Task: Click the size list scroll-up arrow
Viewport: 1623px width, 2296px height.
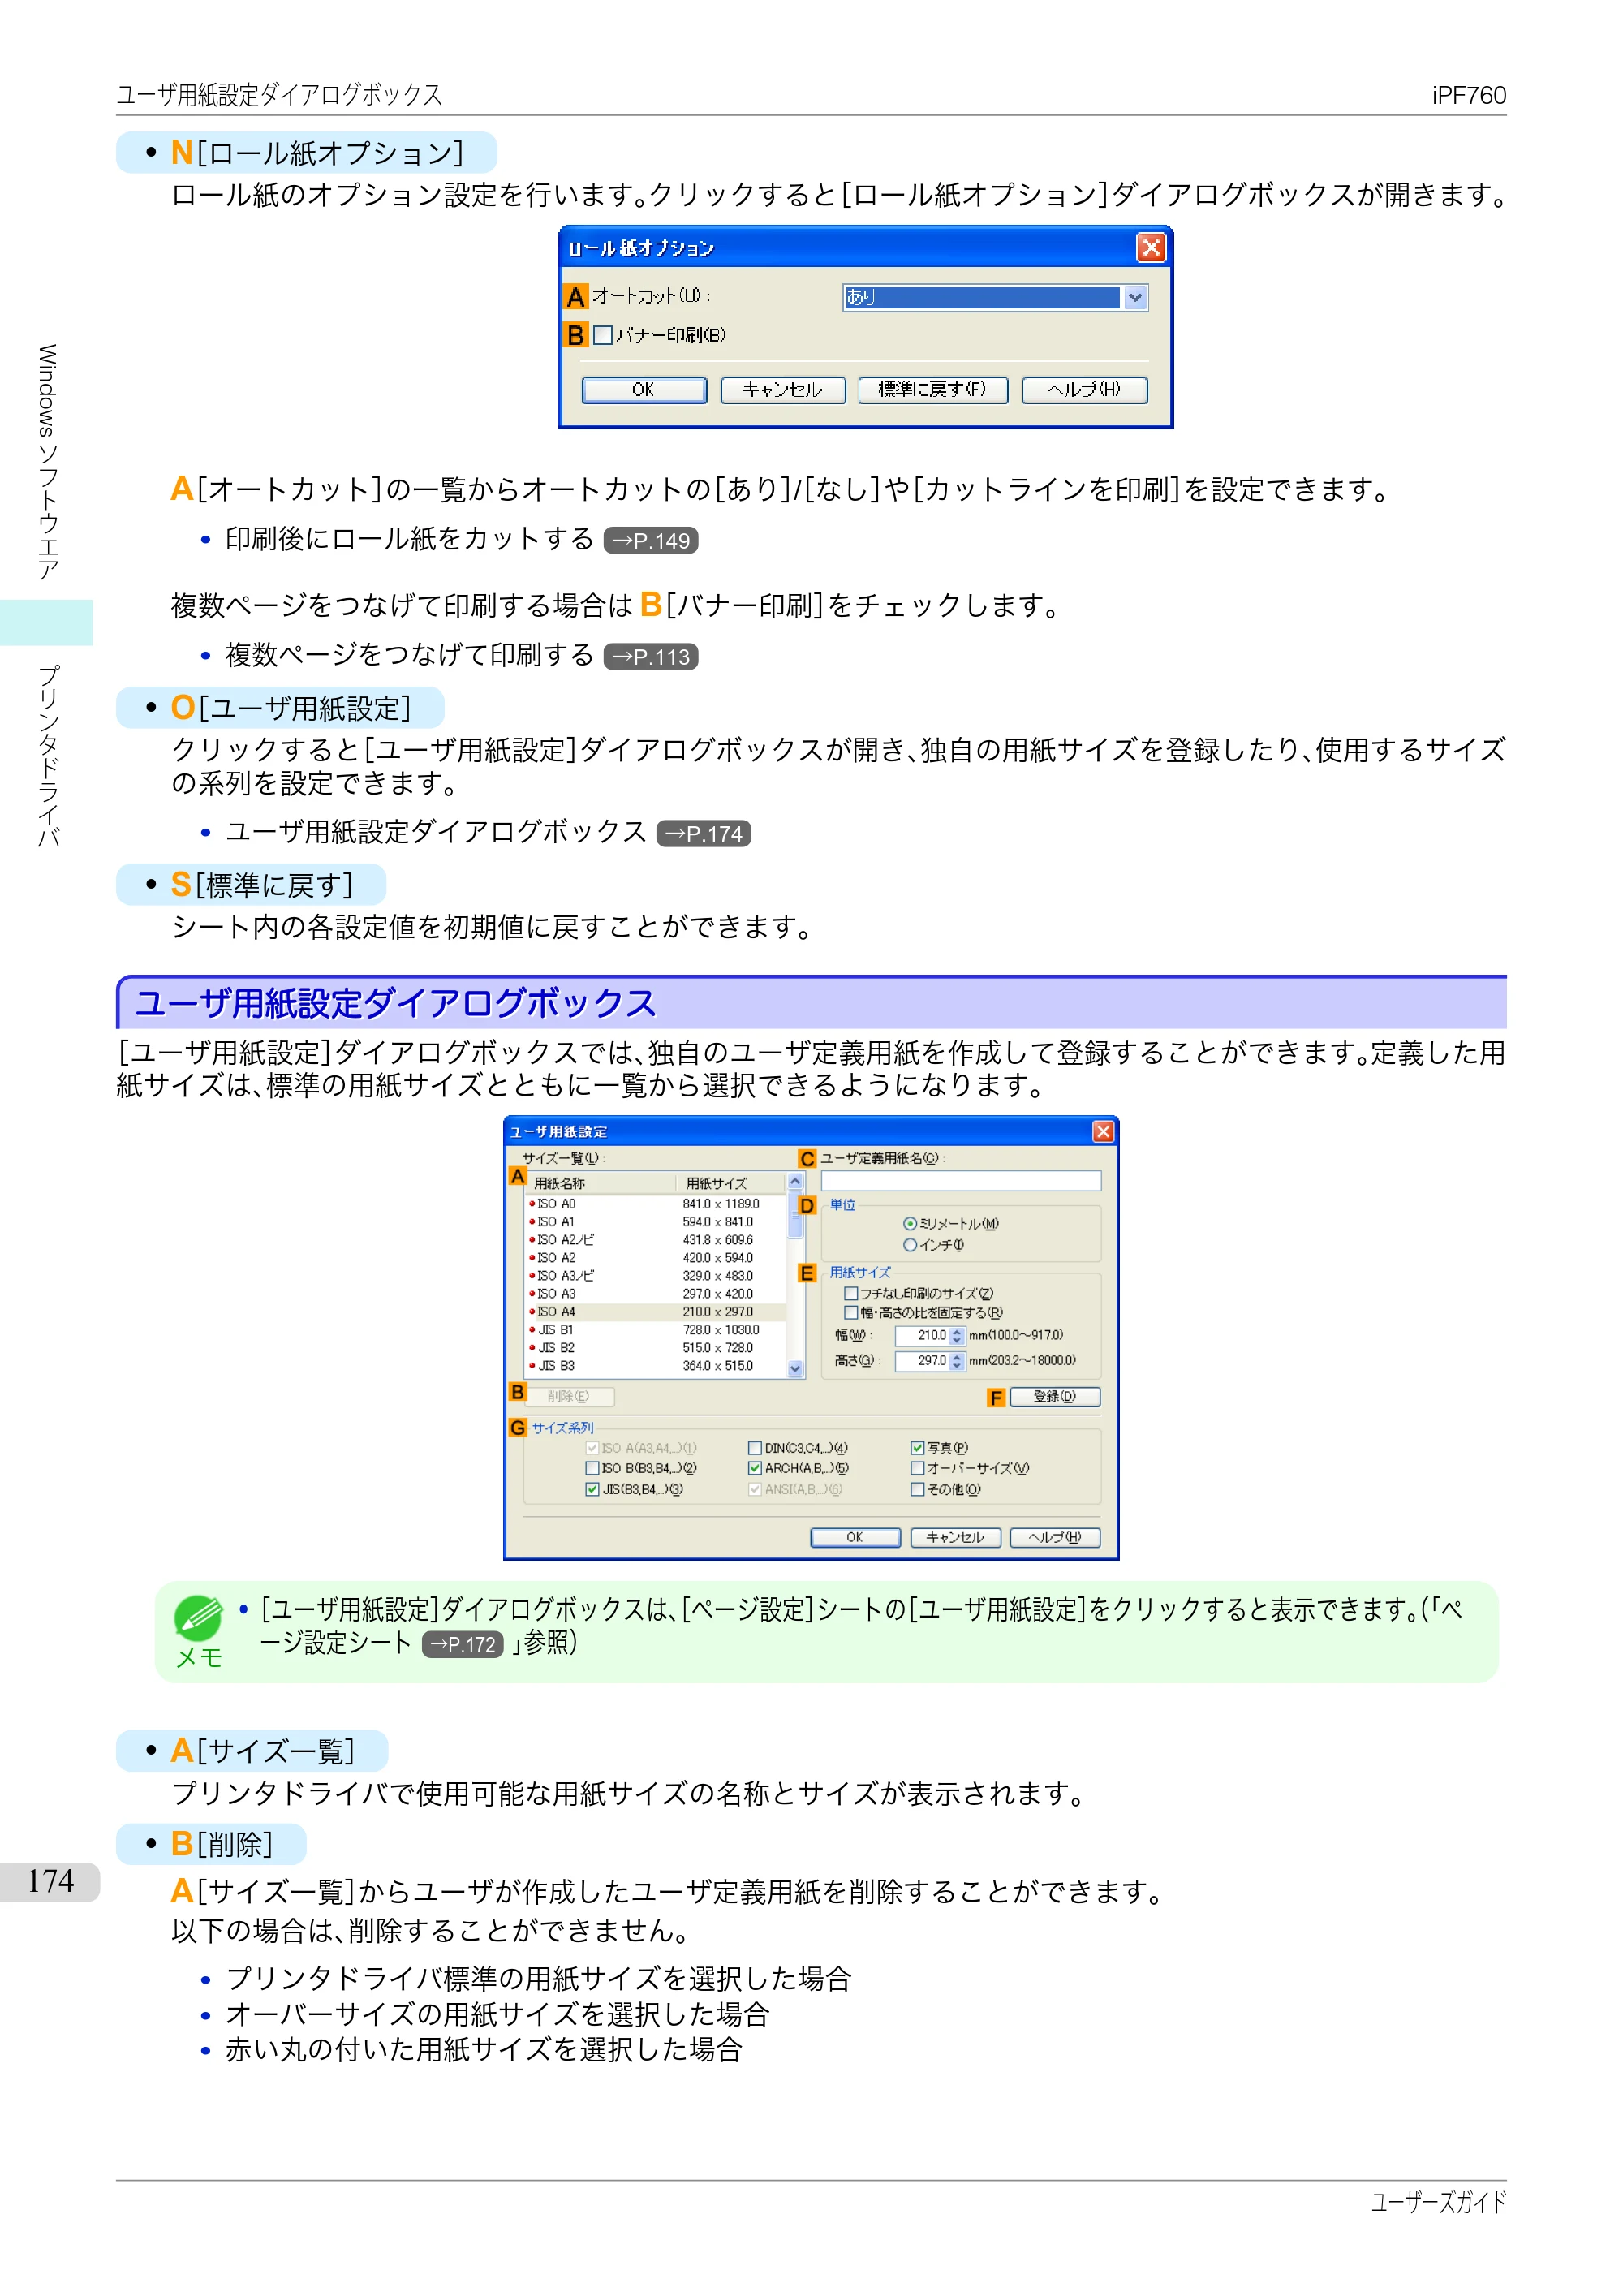Action: click(795, 1182)
